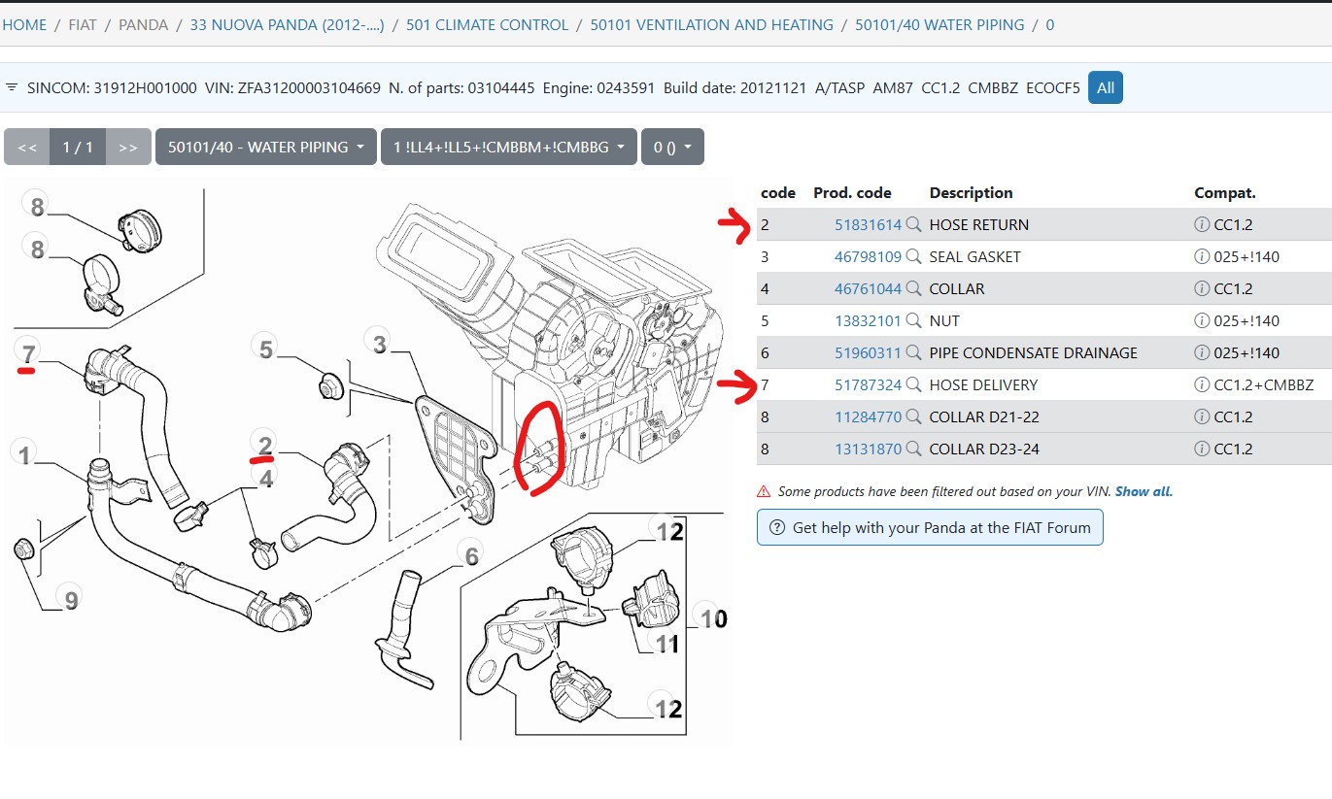Image resolution: width=1332 pixels, height=799 pixels.
Task: Click info icon in NUT row
Action: [1203, 320]
